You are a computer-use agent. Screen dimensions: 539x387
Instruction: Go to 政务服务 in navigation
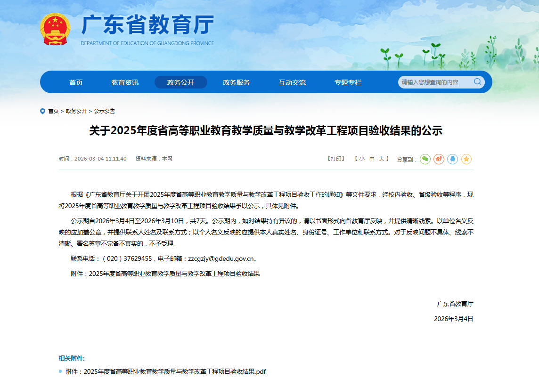coord(236,82)
